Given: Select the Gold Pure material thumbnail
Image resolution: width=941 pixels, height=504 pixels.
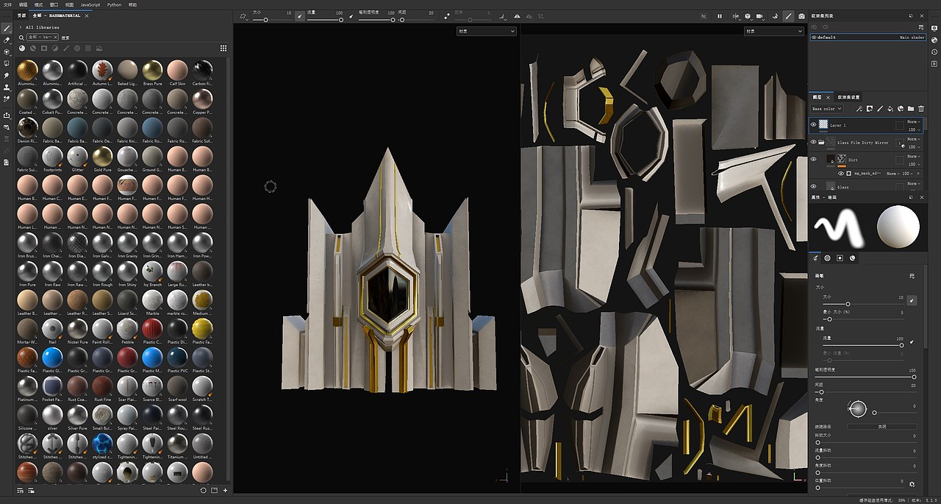Looking at the screenshot, I should pos(102,157).
